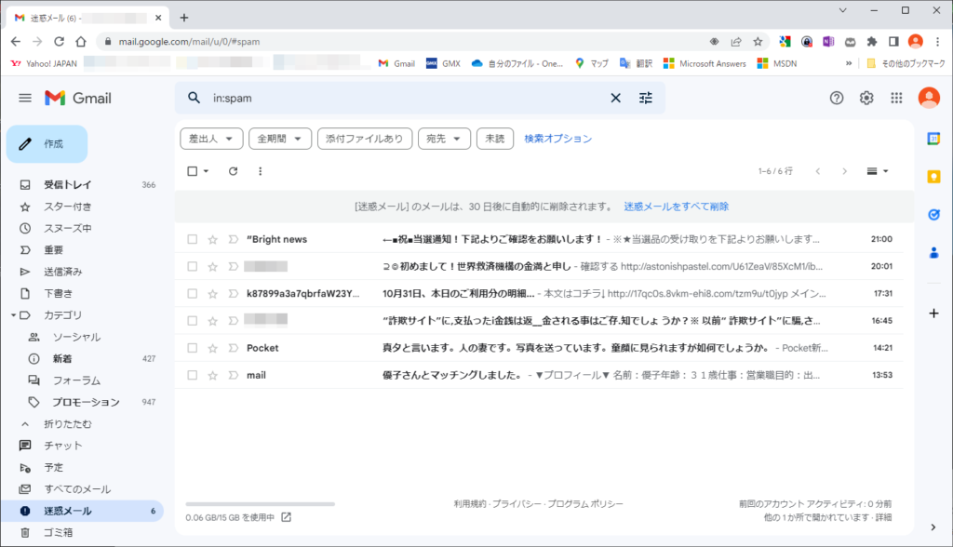Select checkbox of 17:31 message
The height and width of the screenshot is (547, 953).
point(192,294)
